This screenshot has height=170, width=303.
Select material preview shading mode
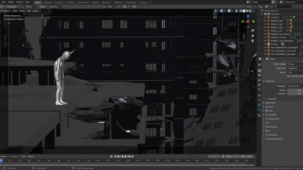pos(247,11)
